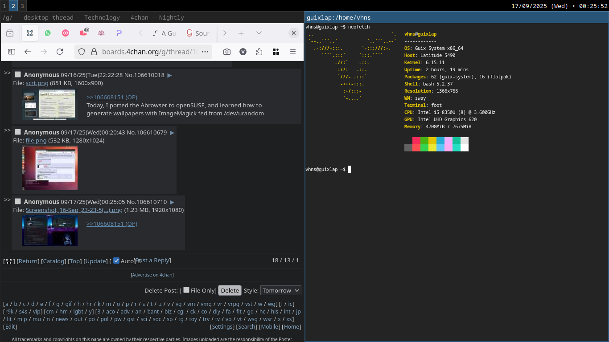Open the footer Search link
Screen dimensions: 609x342
(x=247, y=327)
